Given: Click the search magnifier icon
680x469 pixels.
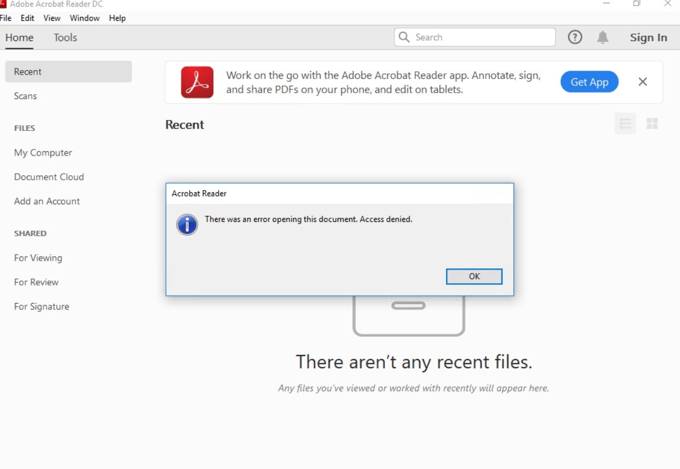Looking at the screenshot, I should pos(404,37).
